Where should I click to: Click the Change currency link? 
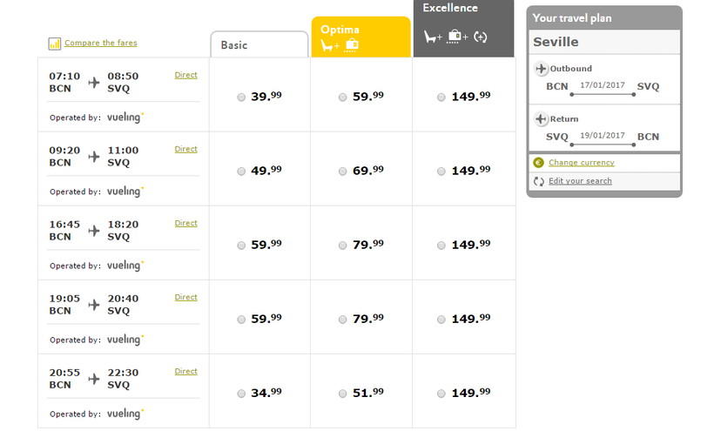pos(581,163)
